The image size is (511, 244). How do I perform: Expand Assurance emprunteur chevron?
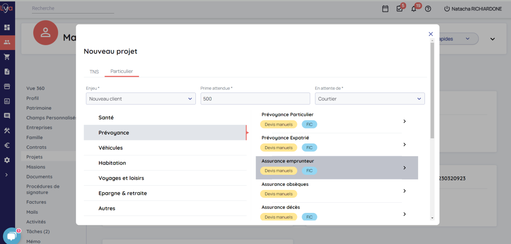pos(404,168)
